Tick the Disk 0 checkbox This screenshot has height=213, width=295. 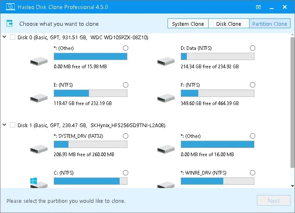click(x=12, y=37)
